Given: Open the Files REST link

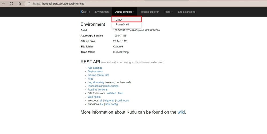Looking at the screenshot, I should click(90, 79).
